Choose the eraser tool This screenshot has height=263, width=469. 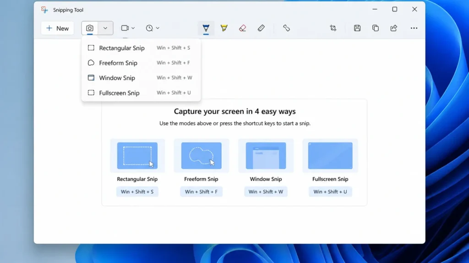click(x=242, y=28)
